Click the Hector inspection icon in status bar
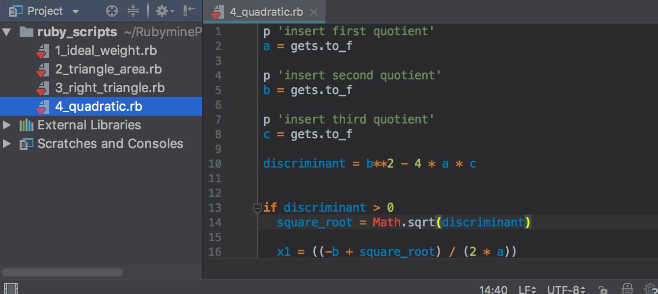The width and height of the screenshot is (658, 294). pyautogui.click(x=628, y=289)
